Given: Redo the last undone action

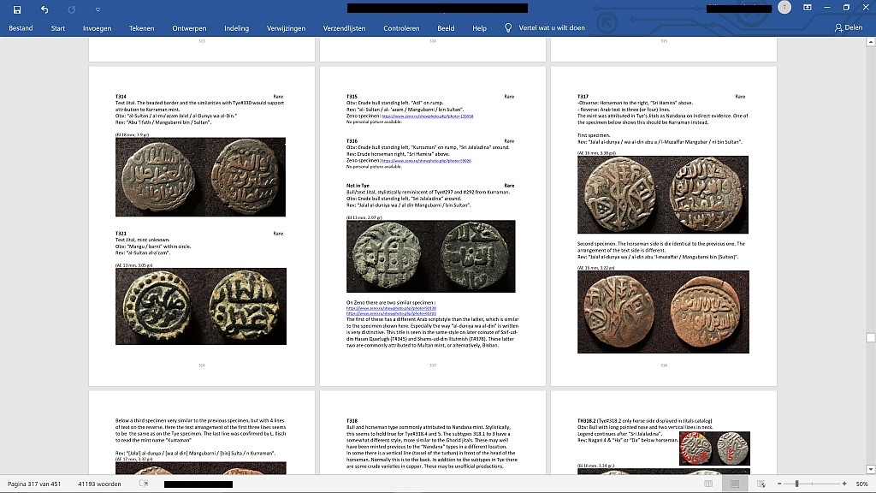Looking at the screenshot, I should (72, 9).
